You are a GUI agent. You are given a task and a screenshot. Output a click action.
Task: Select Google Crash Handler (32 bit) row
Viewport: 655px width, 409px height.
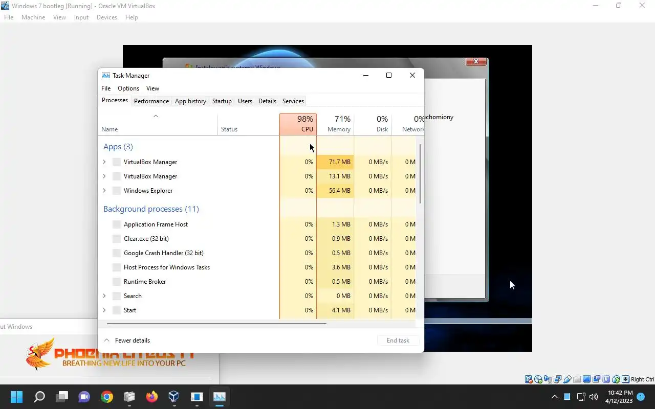click(257, 253)
